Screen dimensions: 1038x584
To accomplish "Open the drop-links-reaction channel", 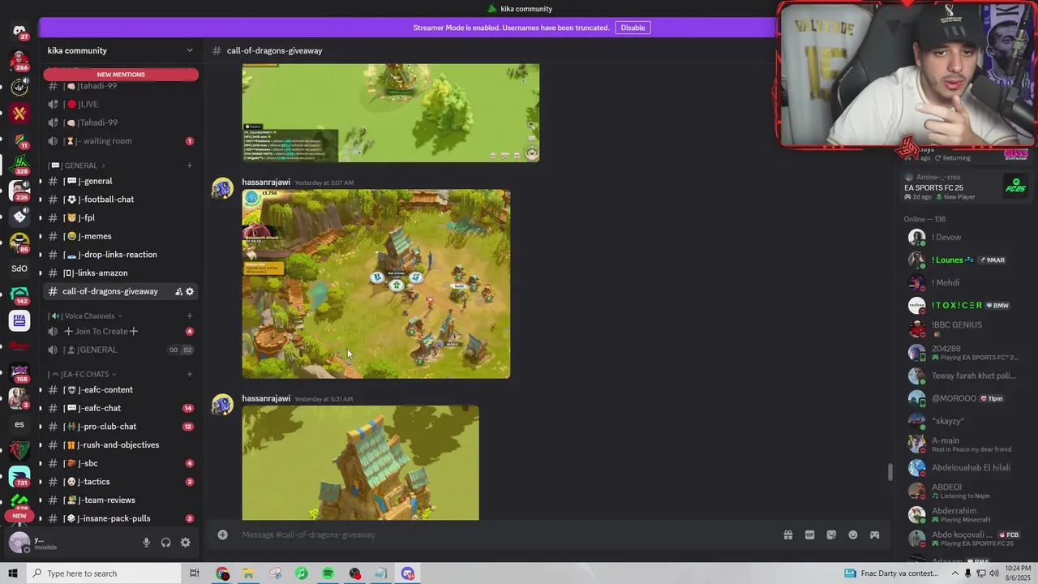I will coord(120,255).
